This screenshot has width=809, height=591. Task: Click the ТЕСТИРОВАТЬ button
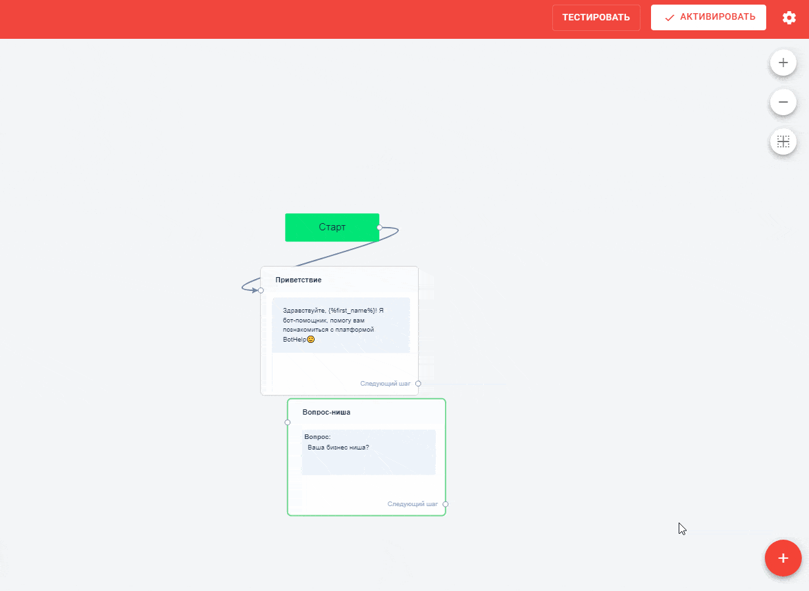coord(596,18)
